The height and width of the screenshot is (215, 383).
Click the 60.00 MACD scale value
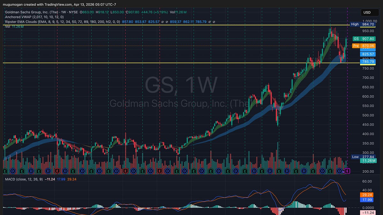(x=367, y=181)
